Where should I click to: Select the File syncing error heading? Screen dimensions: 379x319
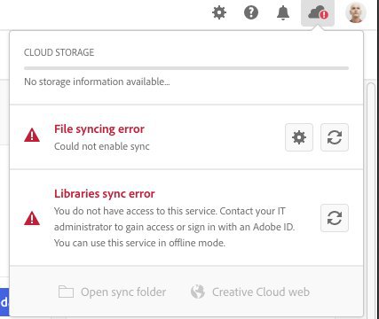[x=99, y=129]
